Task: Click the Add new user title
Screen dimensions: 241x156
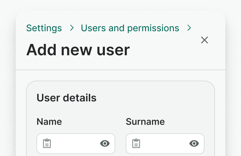Action: tap(78, 50)
